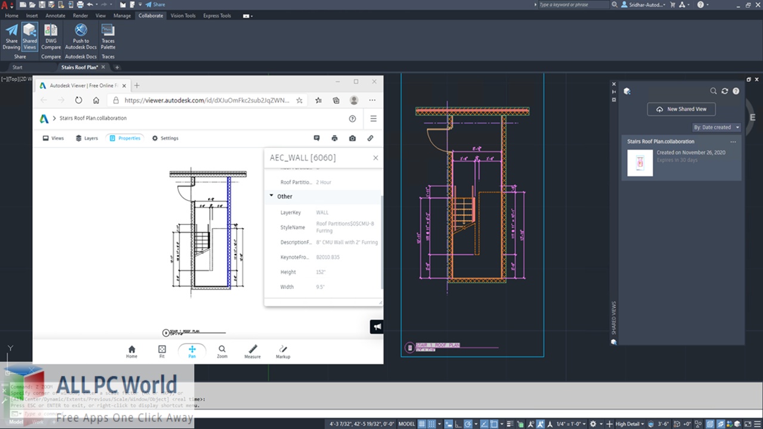Switch to the Annotate ribbon tab
Image resolution: width=763 pixels, height=429 pixels.
55,15
